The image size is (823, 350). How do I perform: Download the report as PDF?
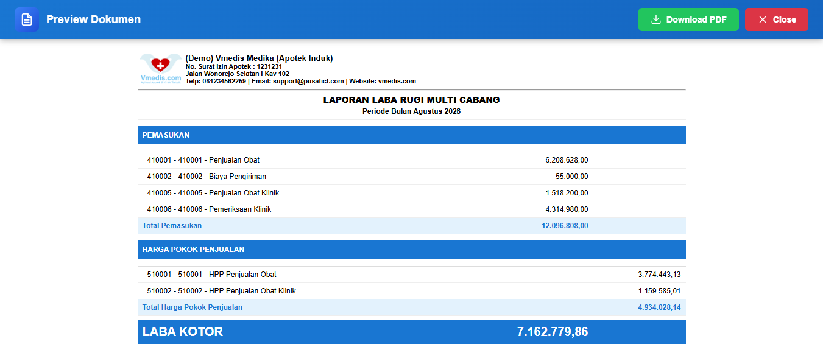click(688, 19)
